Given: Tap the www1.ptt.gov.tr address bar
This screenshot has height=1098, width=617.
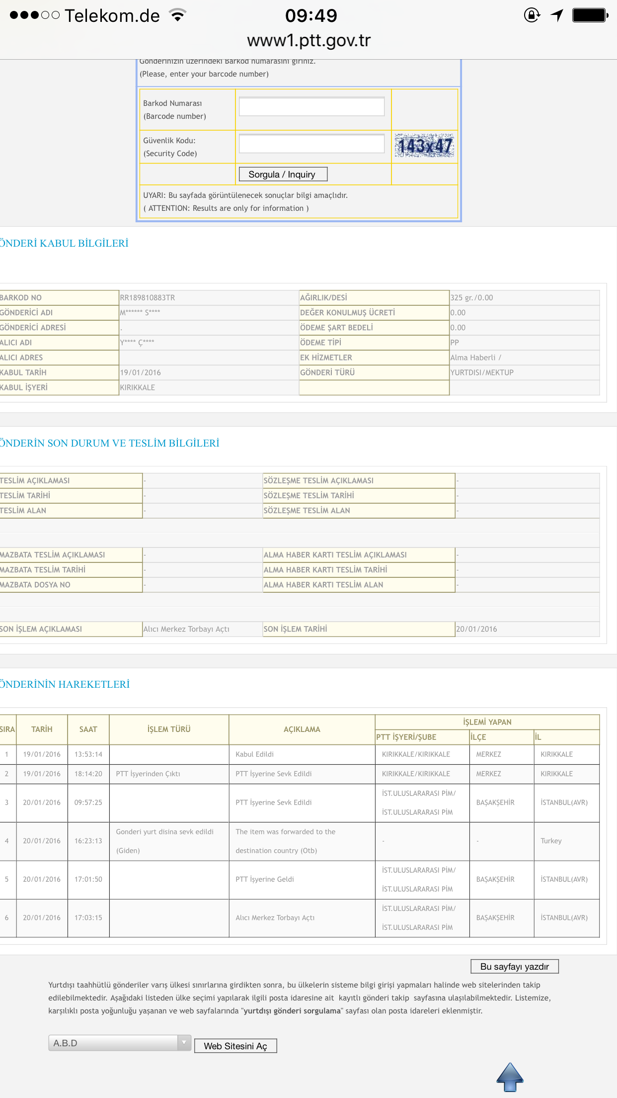Looking at the screenshot, I should (x=308, y=40).
